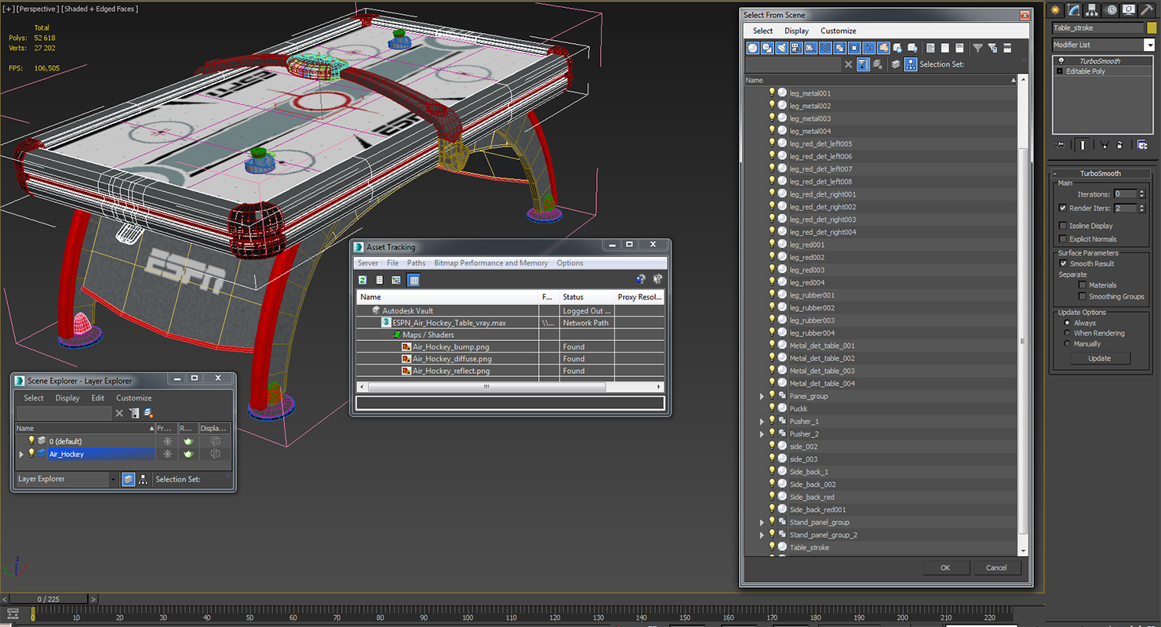This screenshot has height=627, width=1161.
Task: Open Server menu in Asset Tracking
Action: coord(368,263)
